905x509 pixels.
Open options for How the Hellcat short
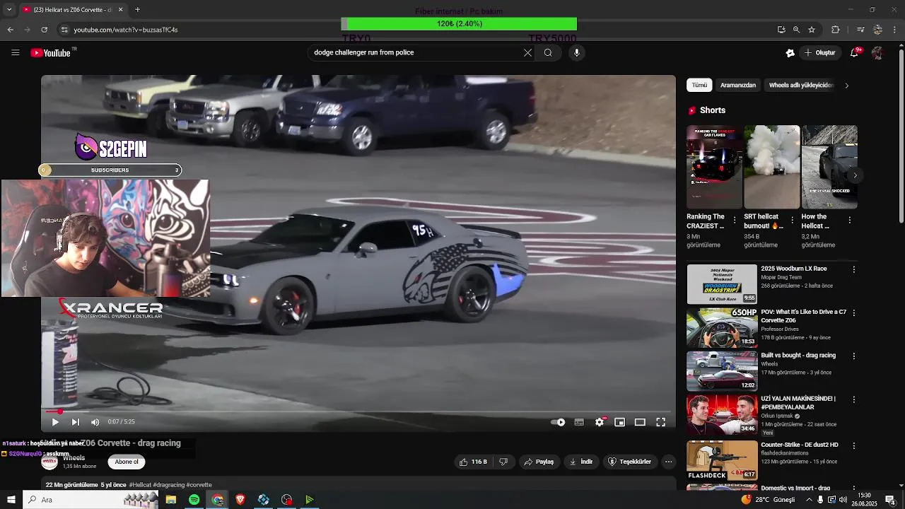(849, 220)
